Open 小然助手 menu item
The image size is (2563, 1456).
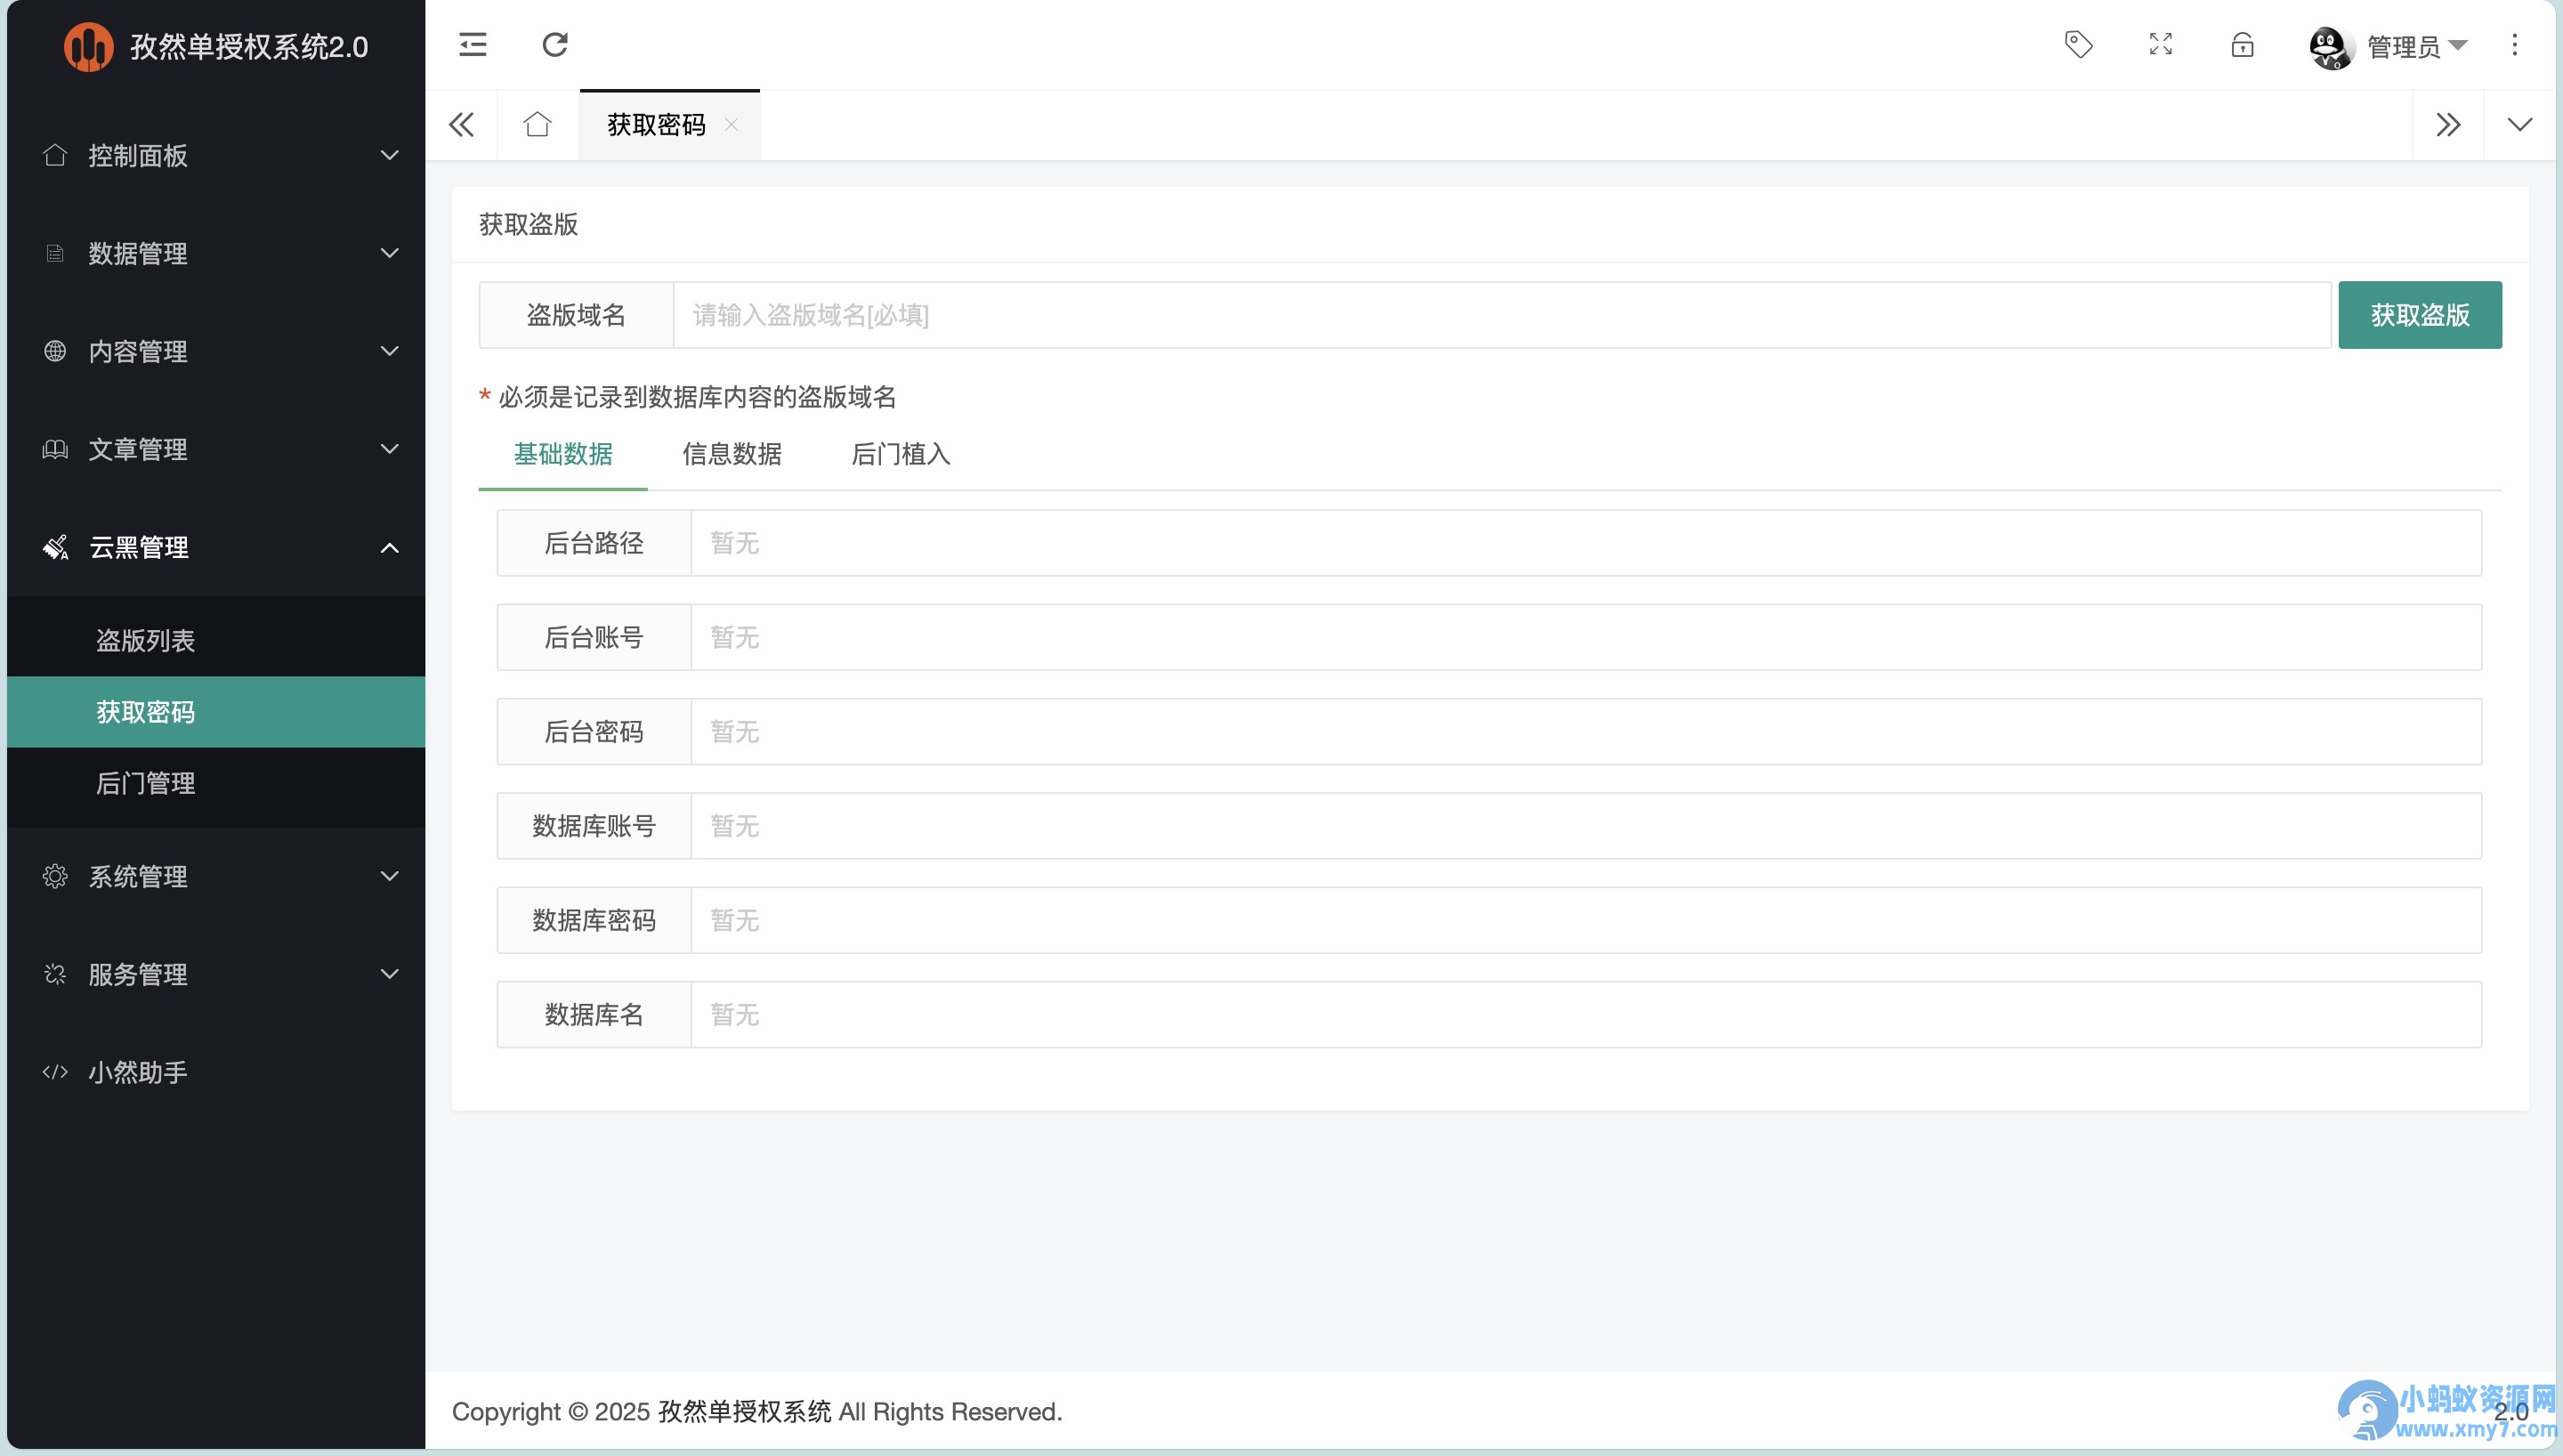pos(216,1072)
